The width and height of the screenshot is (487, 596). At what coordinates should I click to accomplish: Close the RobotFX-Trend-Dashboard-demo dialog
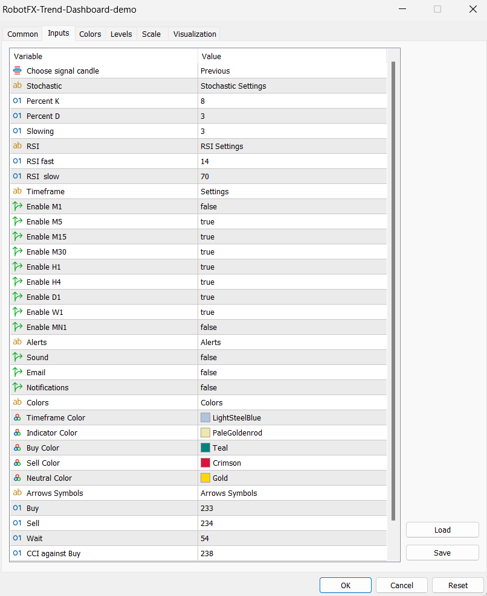click(473, 9)
